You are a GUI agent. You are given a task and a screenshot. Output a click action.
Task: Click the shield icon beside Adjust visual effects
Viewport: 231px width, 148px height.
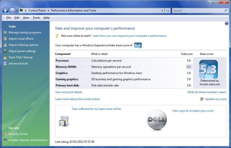tap(5, 38)
